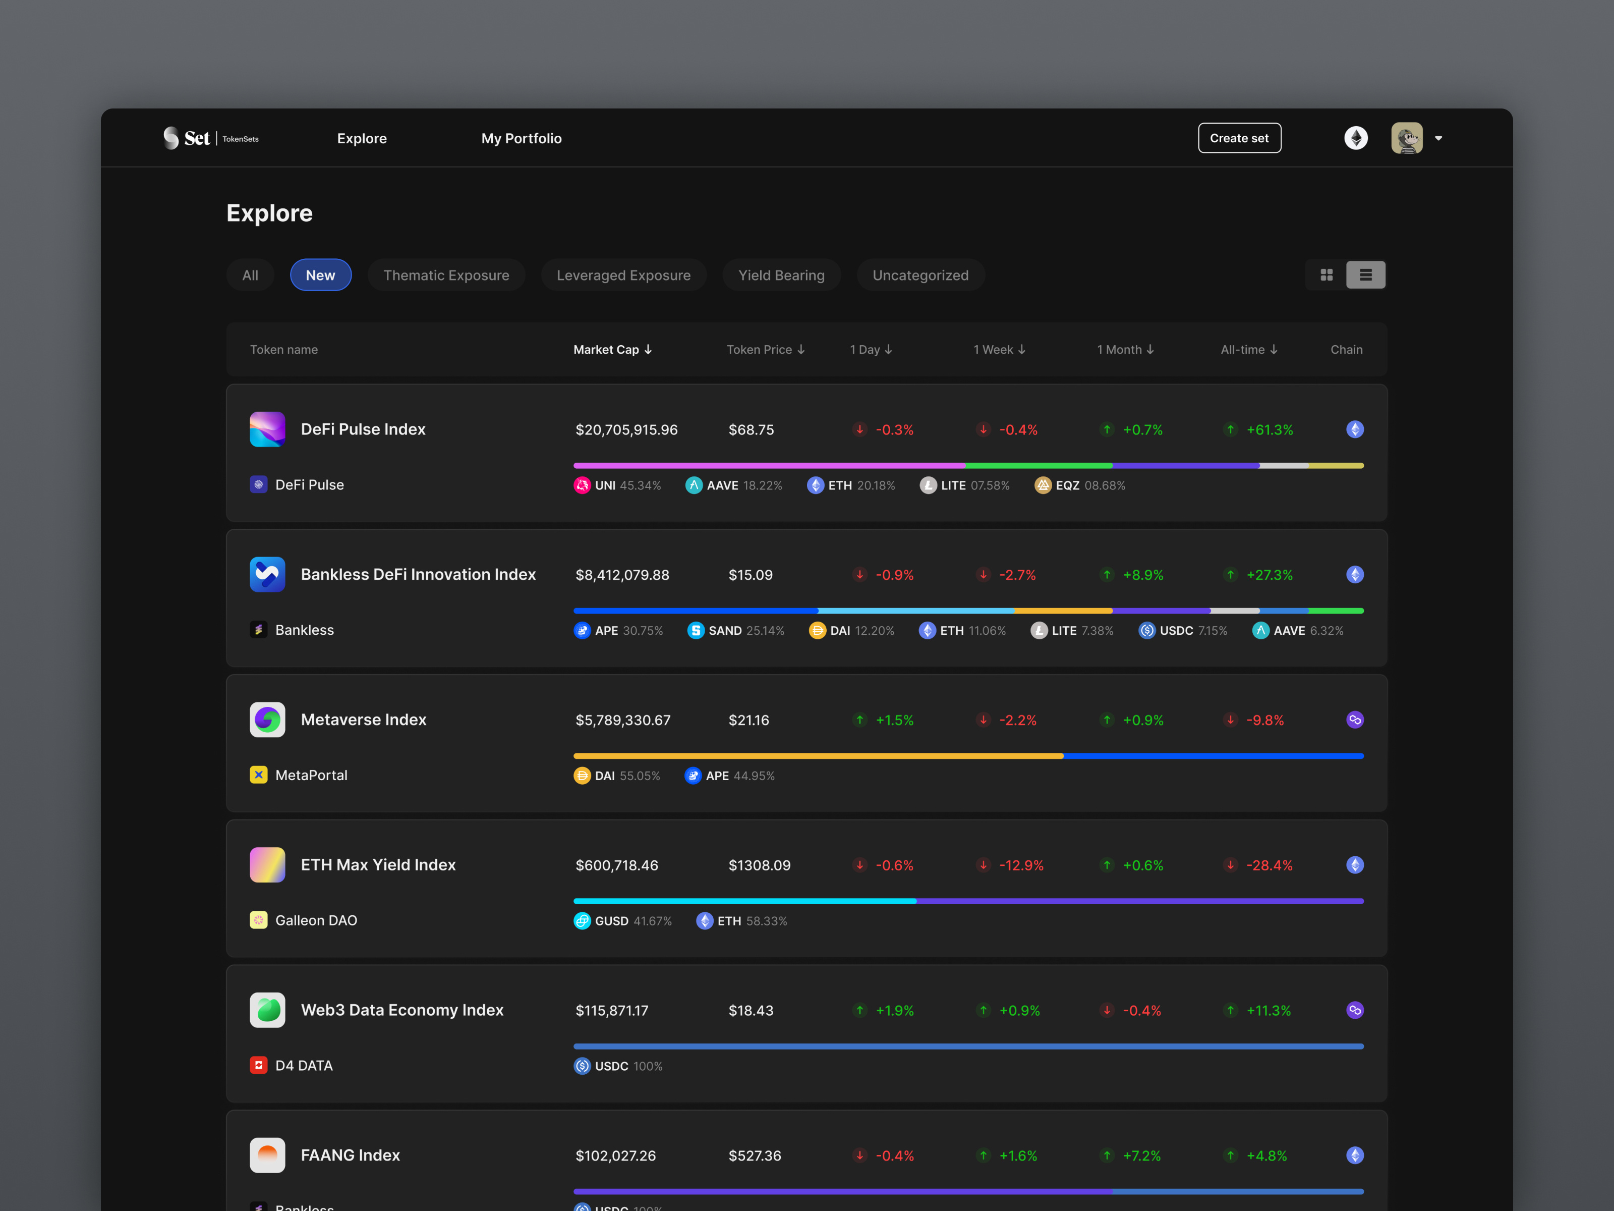Filter by Thematic Exposure
The width and height of the screenshot is (1614, 1211).
click(446, 275)
